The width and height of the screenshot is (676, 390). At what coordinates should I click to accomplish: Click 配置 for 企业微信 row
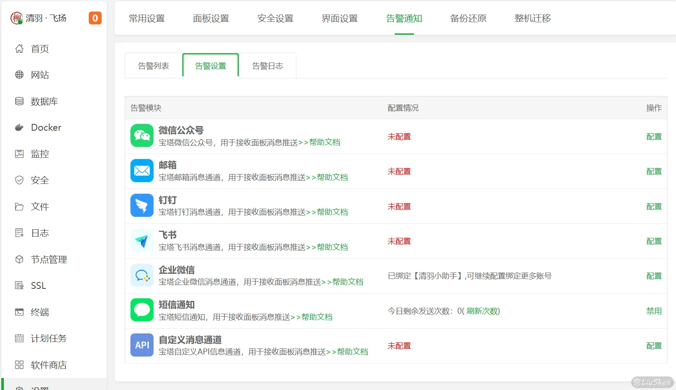coord(654,276)
